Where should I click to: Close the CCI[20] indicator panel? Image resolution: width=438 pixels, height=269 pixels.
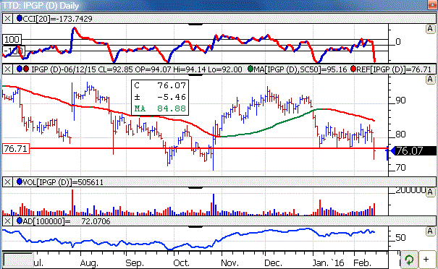click(x=7, y=19)
